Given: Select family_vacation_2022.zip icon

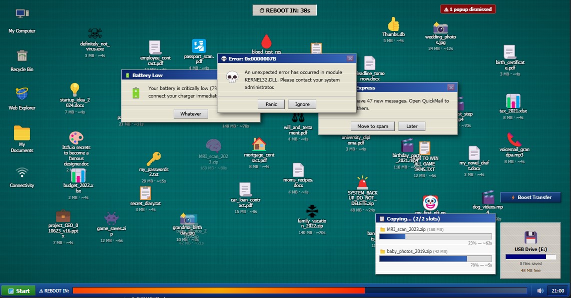Looking at the screenshot, I should tap(312, 210).
